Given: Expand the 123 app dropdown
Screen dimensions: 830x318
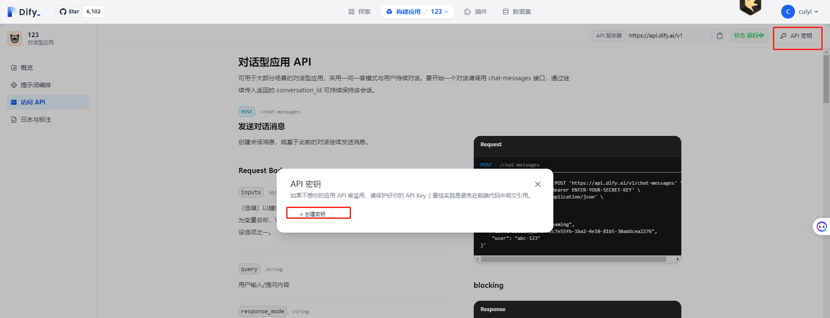Looking at the screenshot, I should pyautogui.click(x=440, y=12).
